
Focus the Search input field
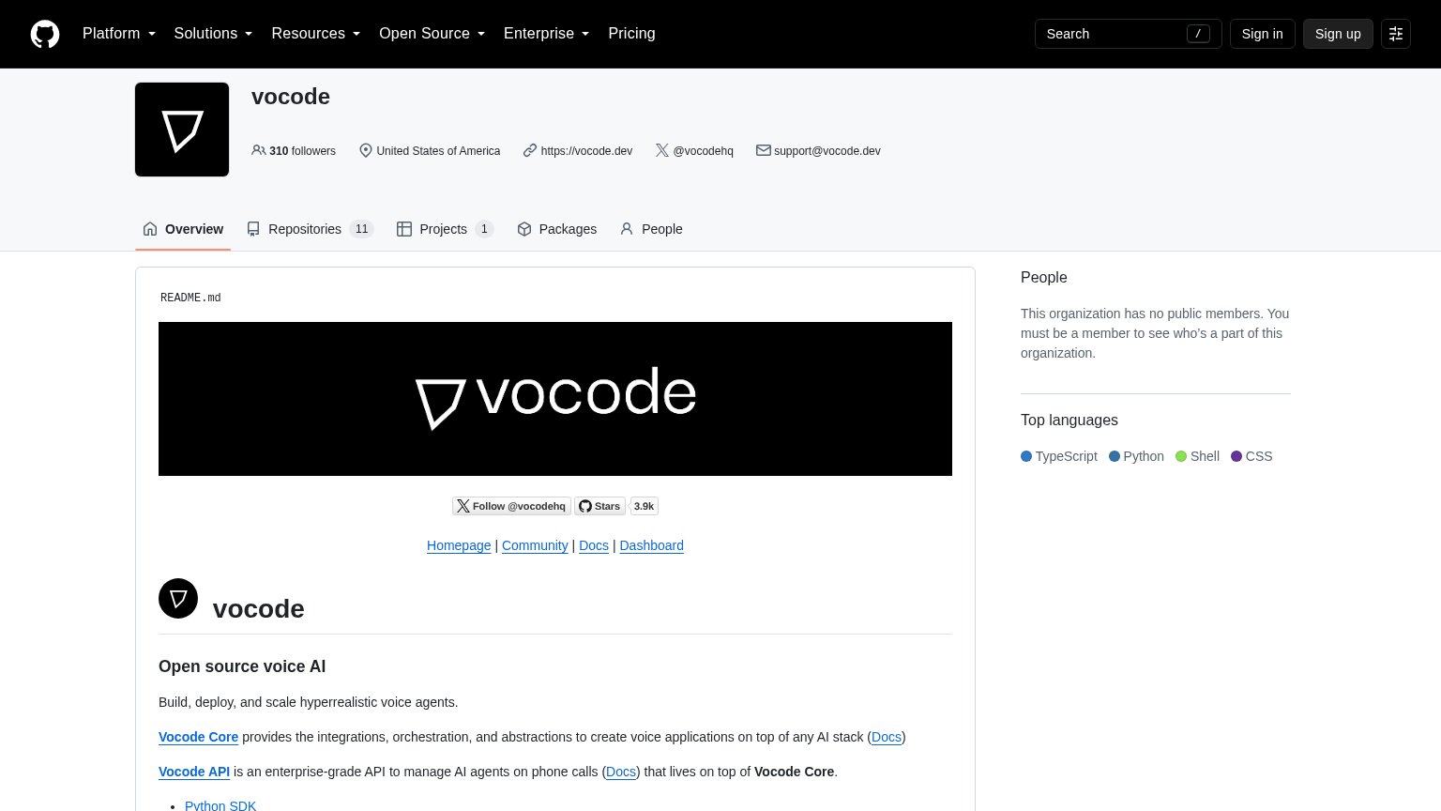[1128, 34]
